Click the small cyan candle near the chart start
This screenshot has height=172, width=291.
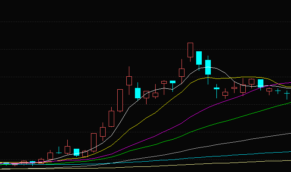click(x=32, y=162)
